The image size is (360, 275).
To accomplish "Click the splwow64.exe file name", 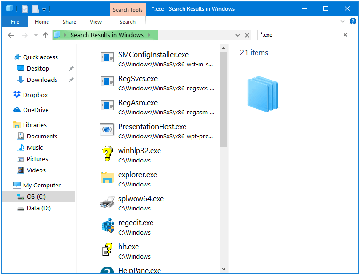I will (x=141, y=199).
